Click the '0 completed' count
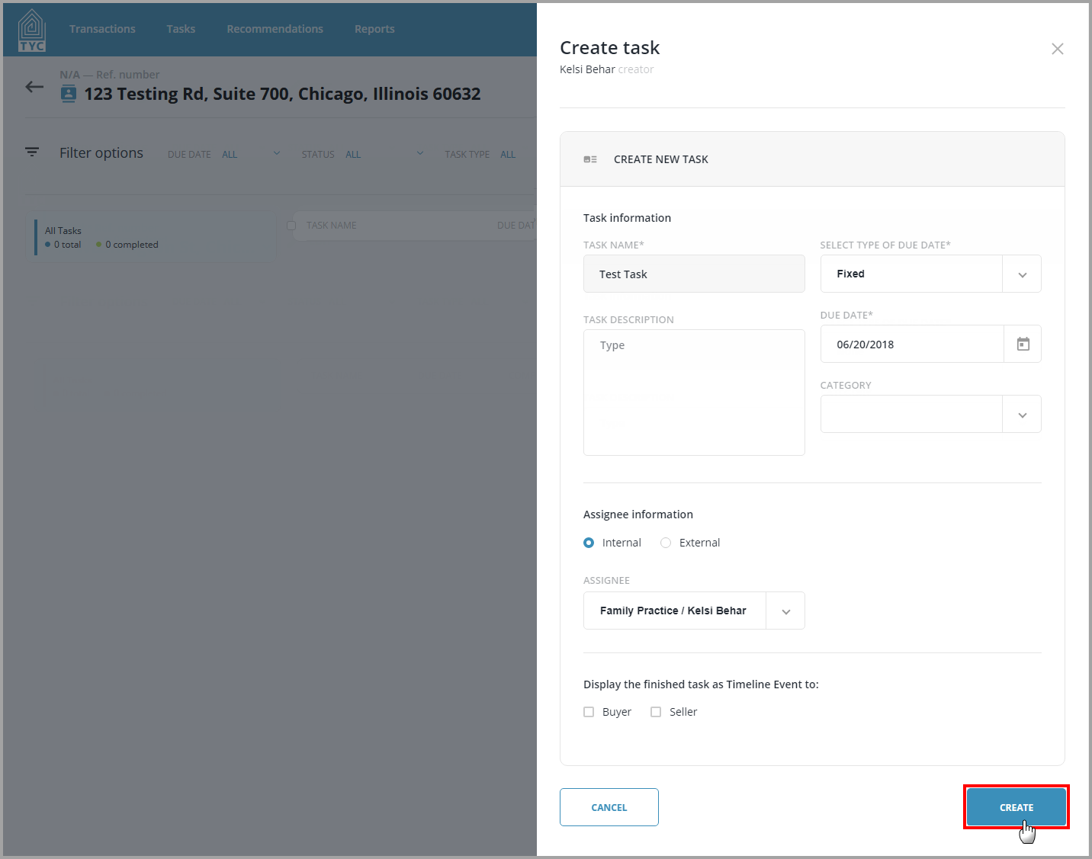The height and width of the screenshot is (859, 1092). click(x=132, y=245)
